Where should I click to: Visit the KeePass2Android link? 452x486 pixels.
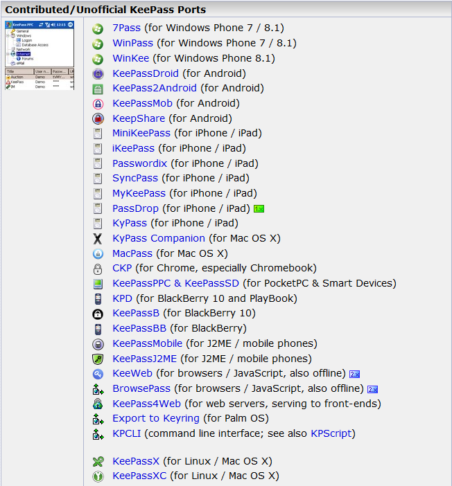pyautogui.click(x=155, y=88)
